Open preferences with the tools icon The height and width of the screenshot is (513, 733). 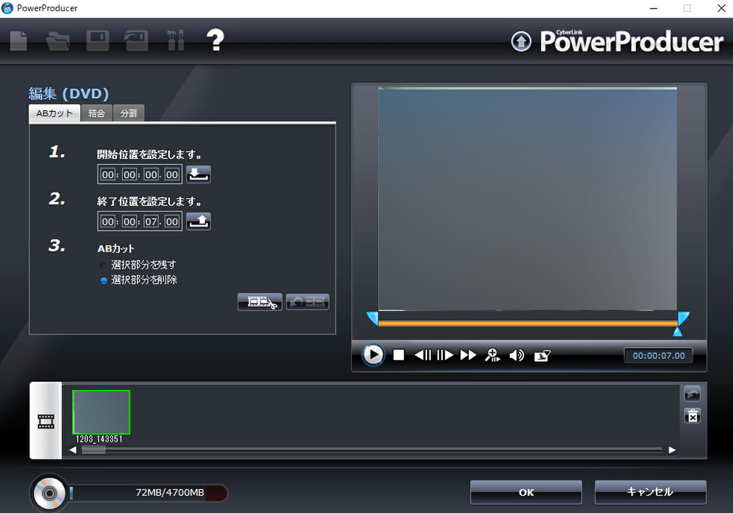[x=176, y=40]
